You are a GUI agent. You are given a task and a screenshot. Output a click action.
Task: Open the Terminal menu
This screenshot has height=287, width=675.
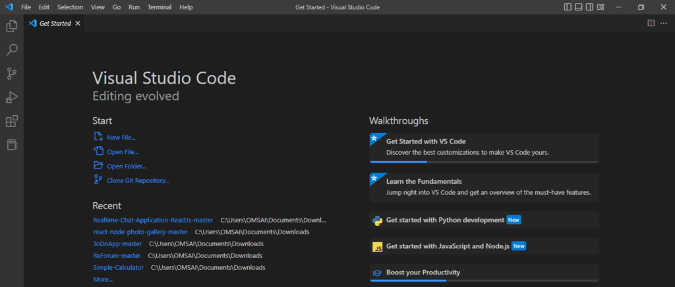158,7
